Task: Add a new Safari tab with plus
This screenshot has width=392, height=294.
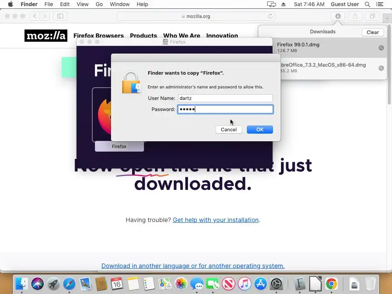Action: pyautogui.click(x=387, y=18)
